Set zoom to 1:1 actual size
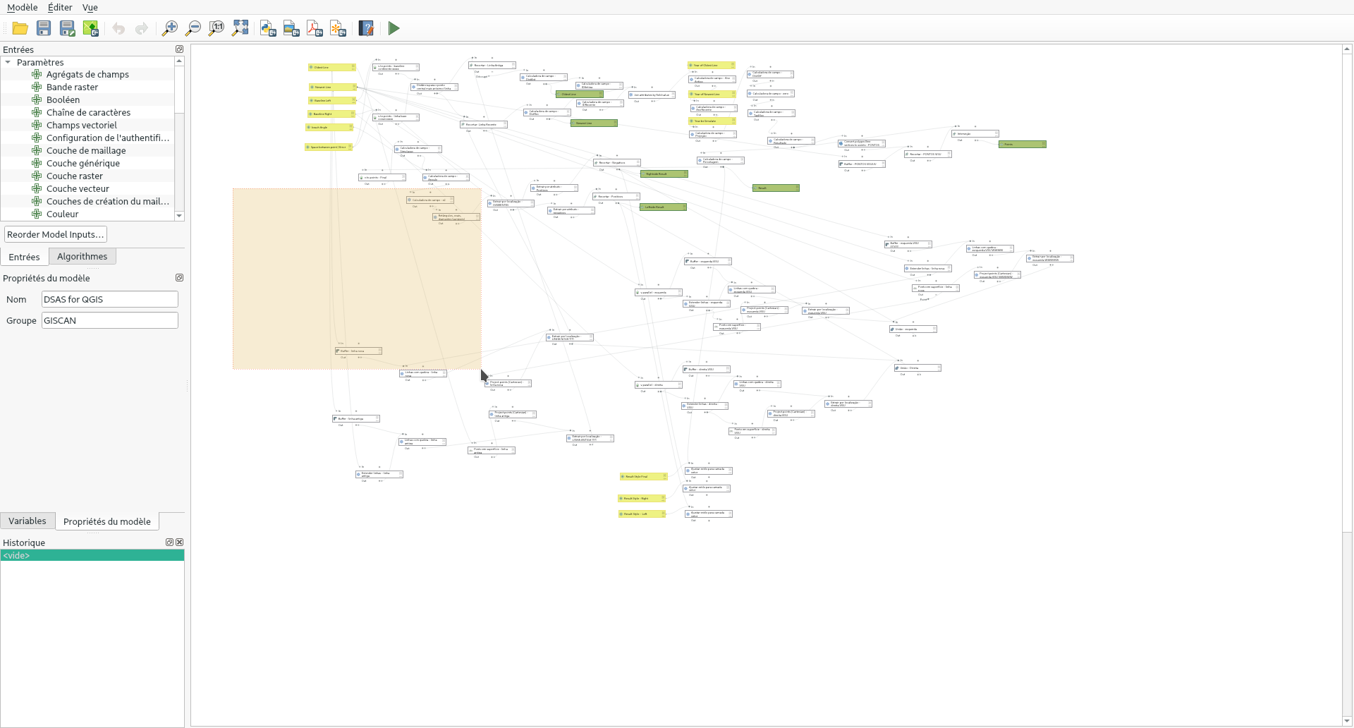 [216, 28]
